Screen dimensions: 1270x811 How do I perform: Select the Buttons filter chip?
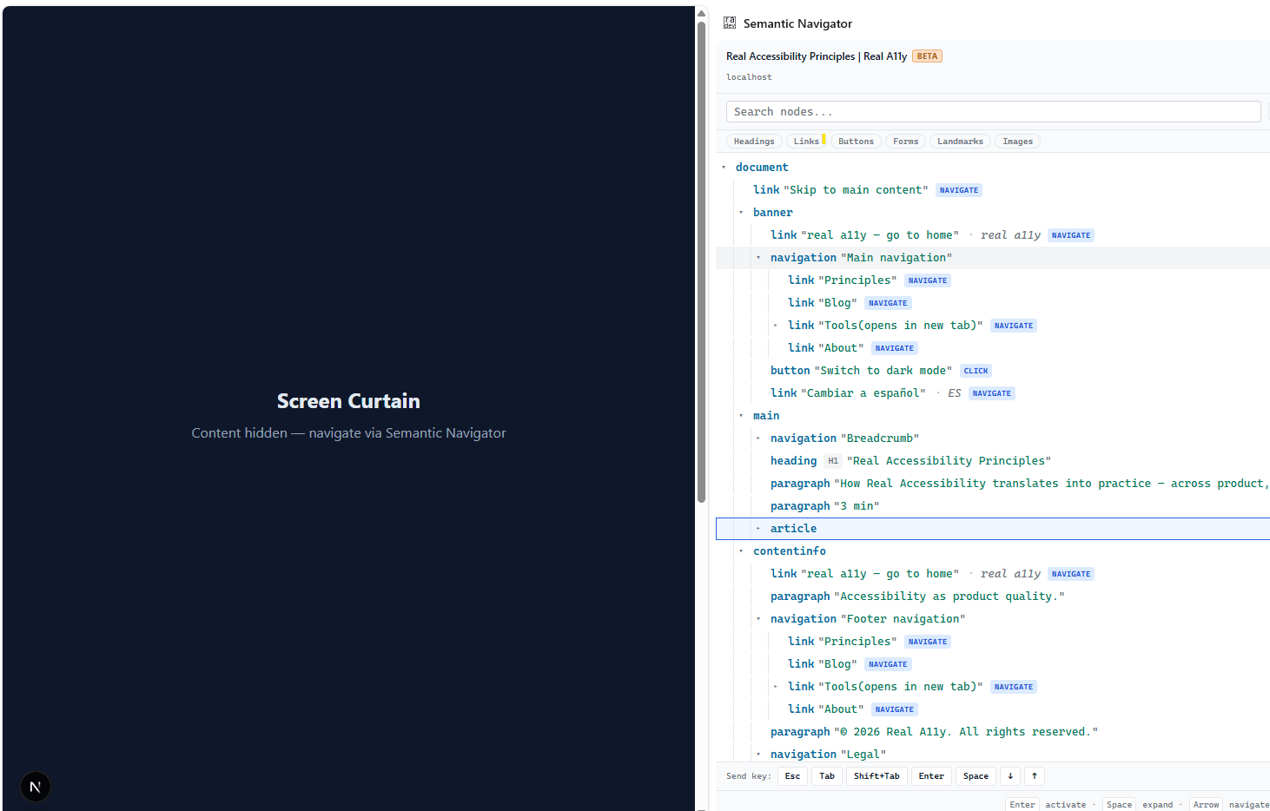pyautogui.click(x=856, y=142)
